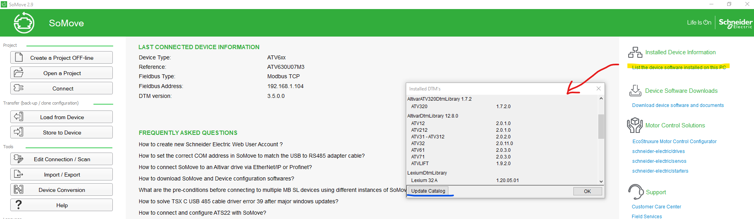The image size is (754, 219).
Task: Click the Connect plug icon
Action: pos(19,88)
